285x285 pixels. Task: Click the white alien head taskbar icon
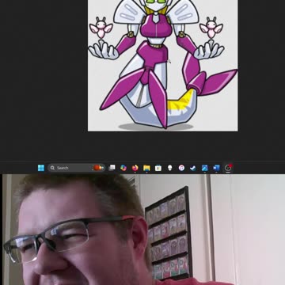[x=169, y=168]
